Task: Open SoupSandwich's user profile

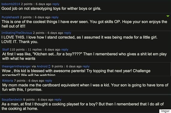Action: [12, 100]
